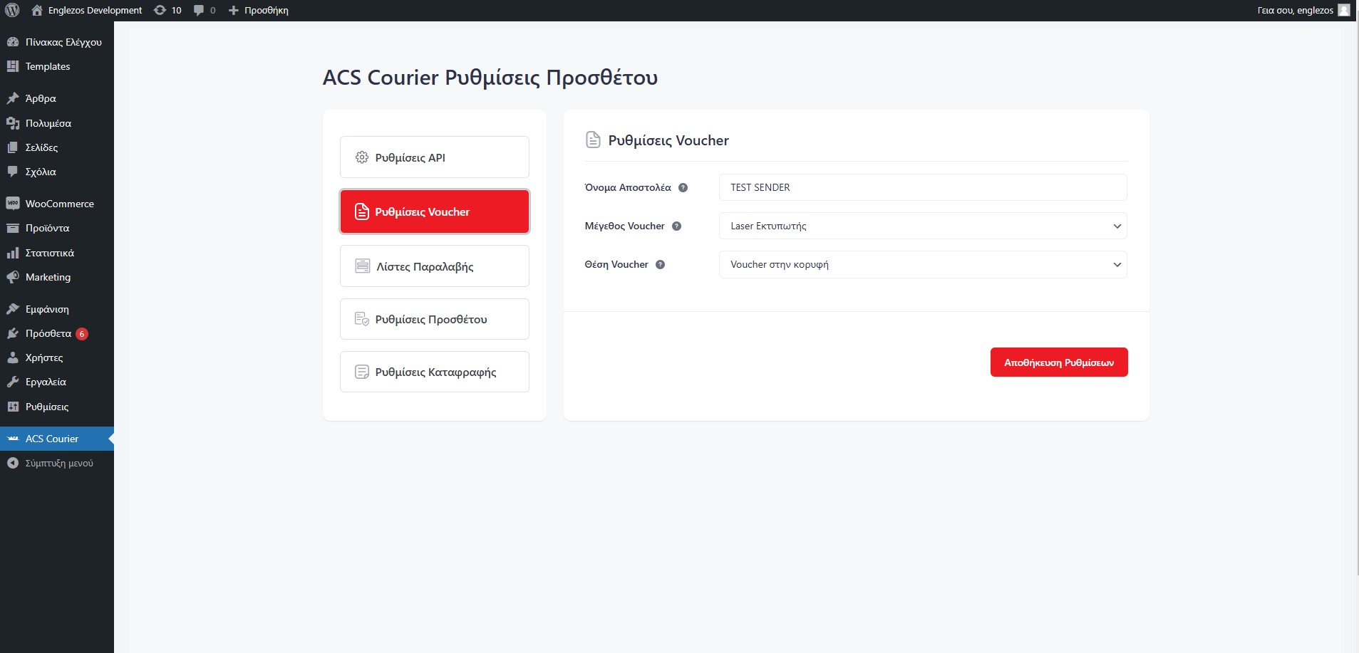Open the Πίνακας Ελέγχου menu item
Viewport: 1359px width, 653px height.
coord(57,42)
